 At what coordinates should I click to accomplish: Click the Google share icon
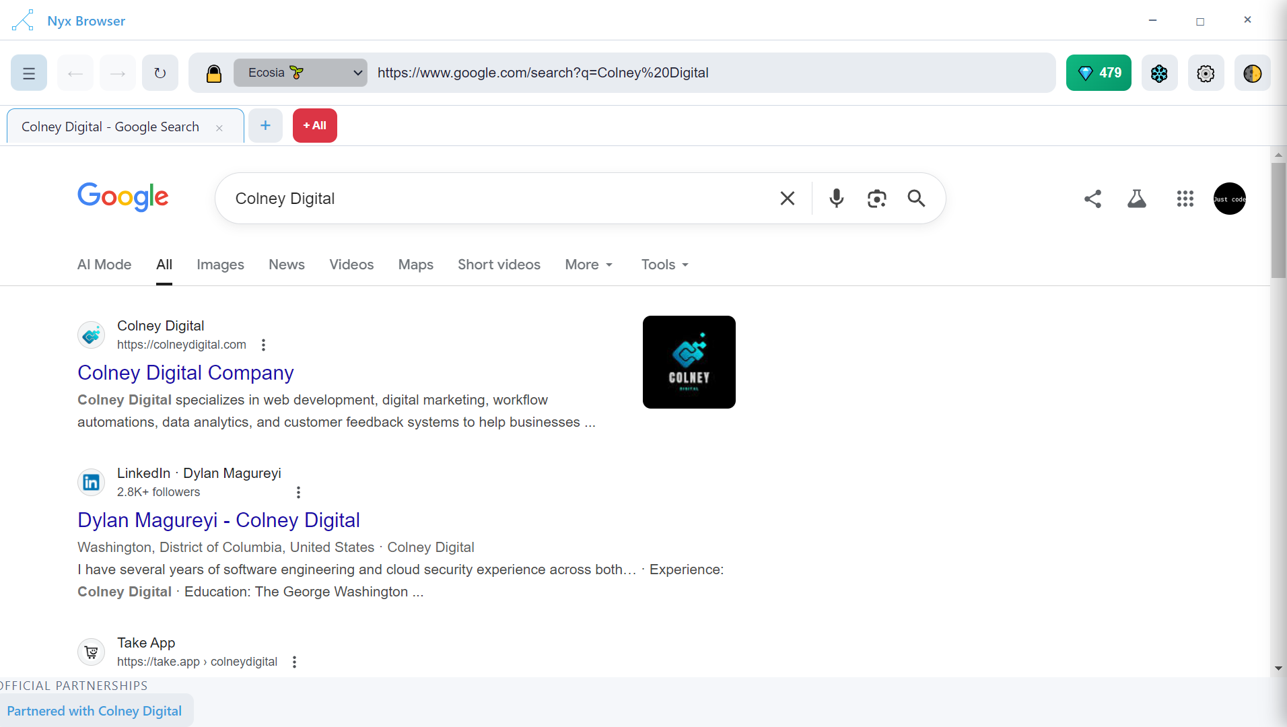click(x=1093, y=199)
